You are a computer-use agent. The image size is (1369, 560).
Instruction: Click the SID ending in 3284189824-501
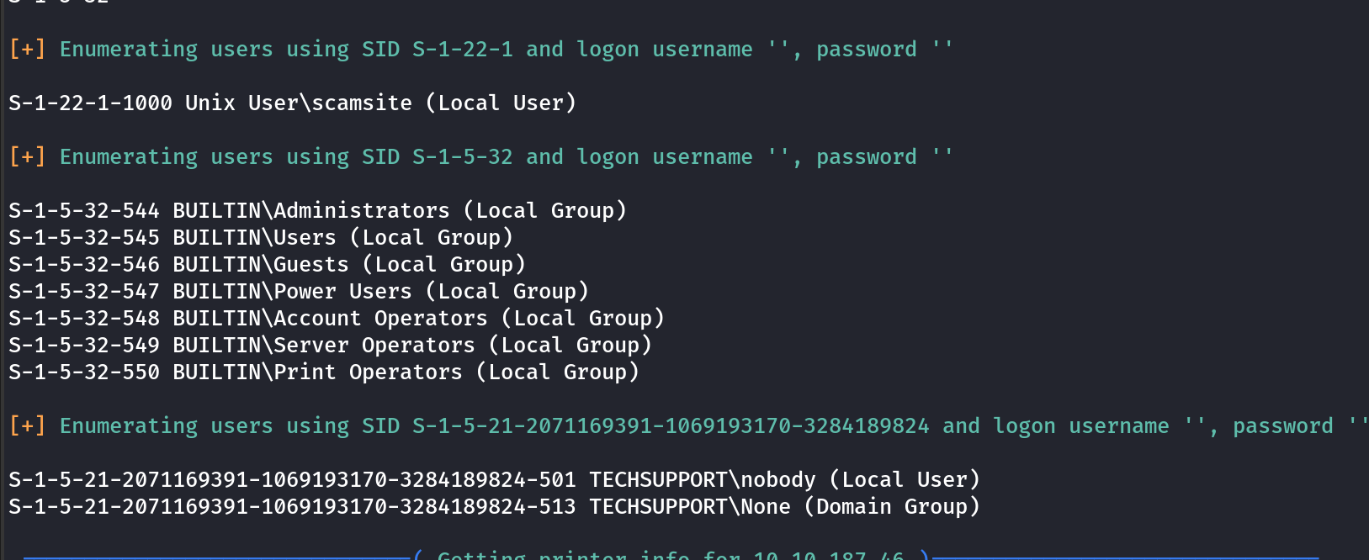coord(292,479)
